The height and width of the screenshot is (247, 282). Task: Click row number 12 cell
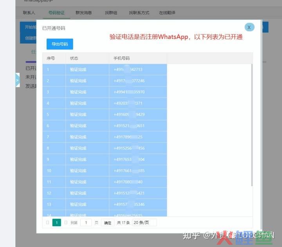[54, 193]
